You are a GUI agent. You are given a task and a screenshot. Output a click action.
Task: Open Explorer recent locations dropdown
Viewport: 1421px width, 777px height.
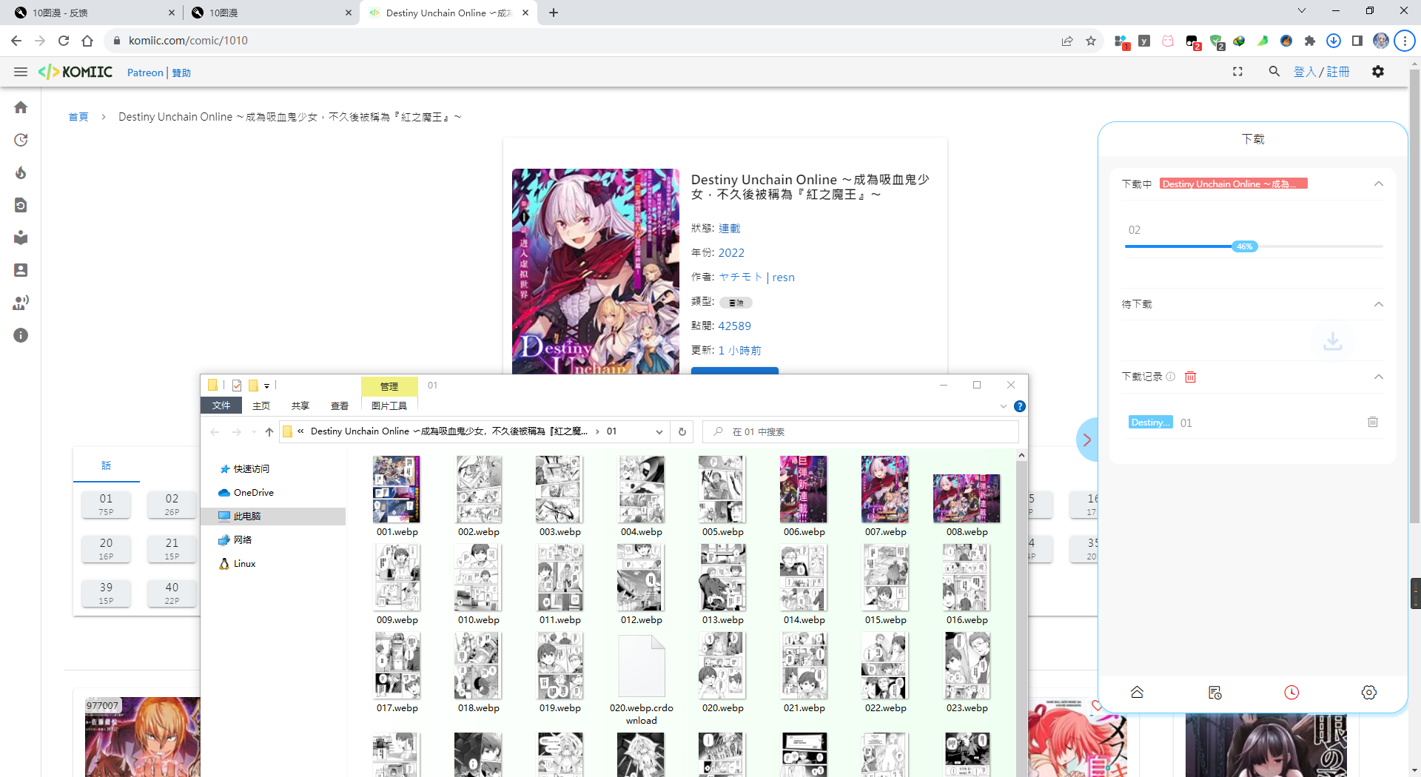254,431
